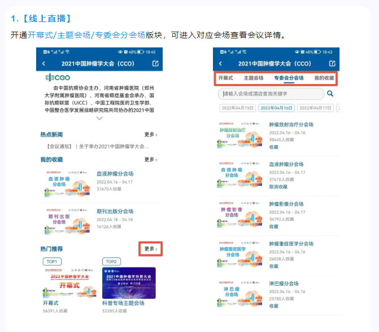This screenshot has width=379, height=332.
Task: Select 专委会分会场 tab
Action: pos(289,78)
